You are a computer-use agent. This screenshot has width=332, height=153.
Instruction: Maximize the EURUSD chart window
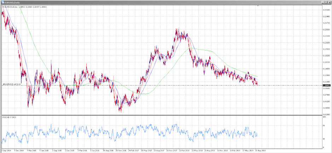(x=326, y=2)
